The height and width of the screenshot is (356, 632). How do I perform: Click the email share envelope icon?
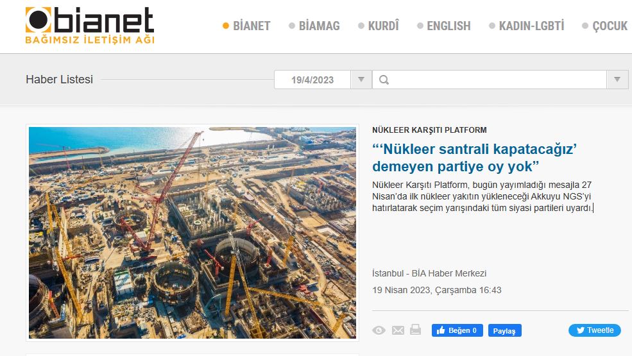(x=398, y=330)
